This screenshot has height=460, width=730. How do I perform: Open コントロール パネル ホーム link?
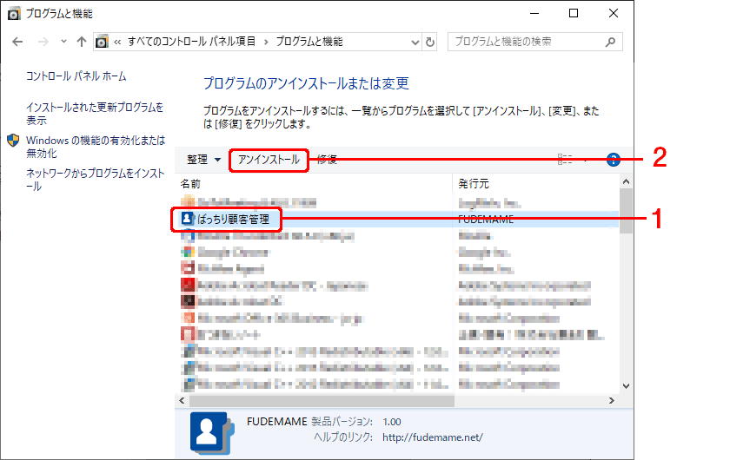(76, 76)
